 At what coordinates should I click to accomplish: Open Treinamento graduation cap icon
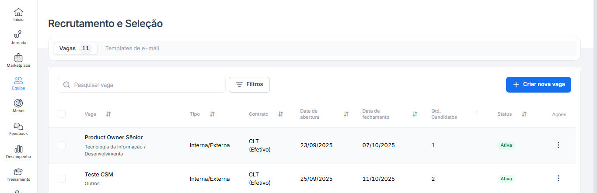click(18, 172)
